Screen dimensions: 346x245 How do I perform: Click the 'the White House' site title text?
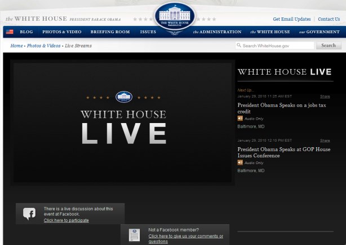point(37,19)
